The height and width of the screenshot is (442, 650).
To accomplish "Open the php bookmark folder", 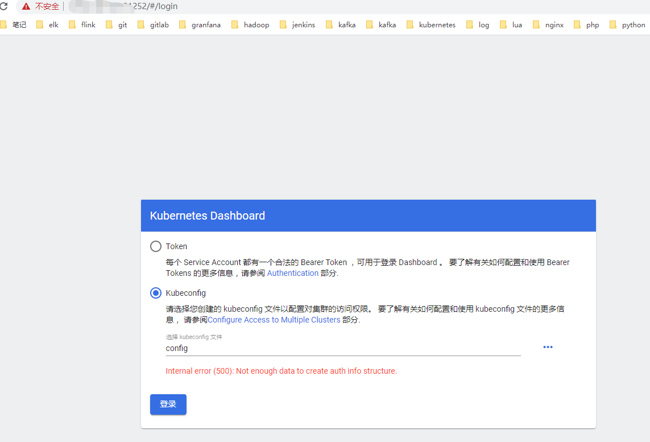I will (x=586, y=25).
